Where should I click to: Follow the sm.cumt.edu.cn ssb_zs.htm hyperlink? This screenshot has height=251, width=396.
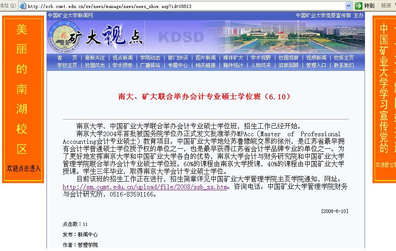coord(145,187)
